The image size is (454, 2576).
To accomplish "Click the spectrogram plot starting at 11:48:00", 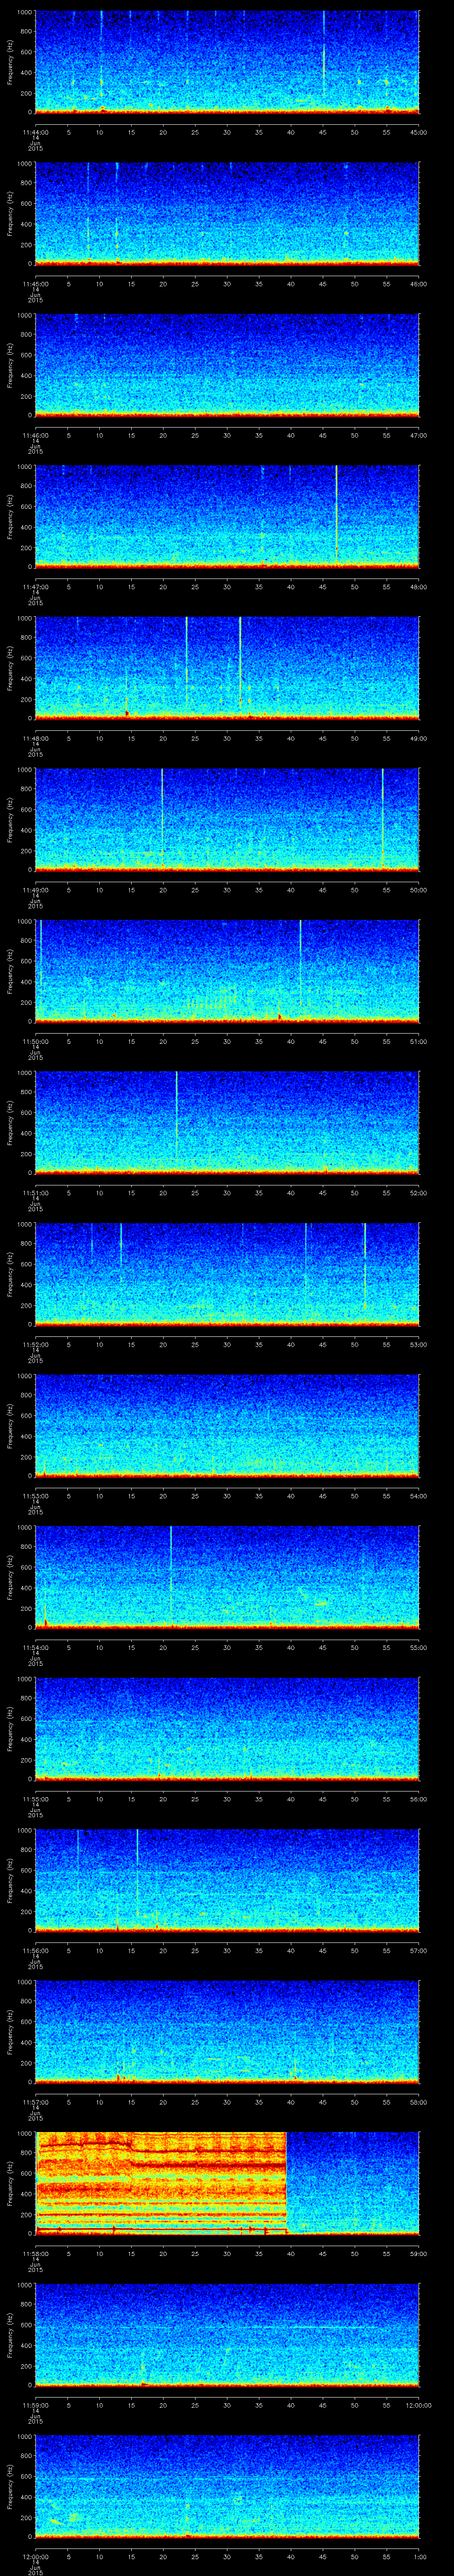I will pyautogui.click(x=227, y=668).
